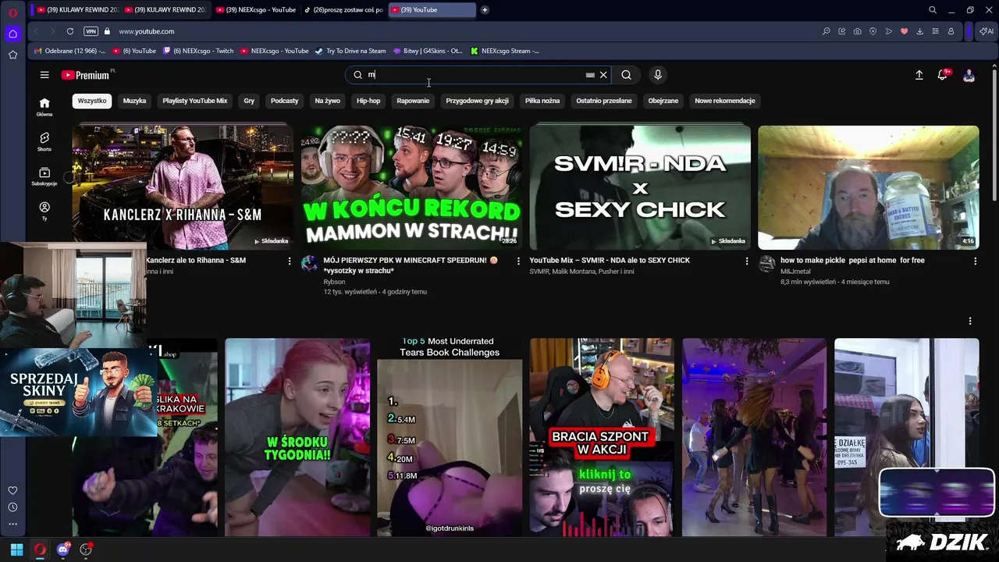Go to Główna in the YouTube sidebar

[x=44, y=107]
